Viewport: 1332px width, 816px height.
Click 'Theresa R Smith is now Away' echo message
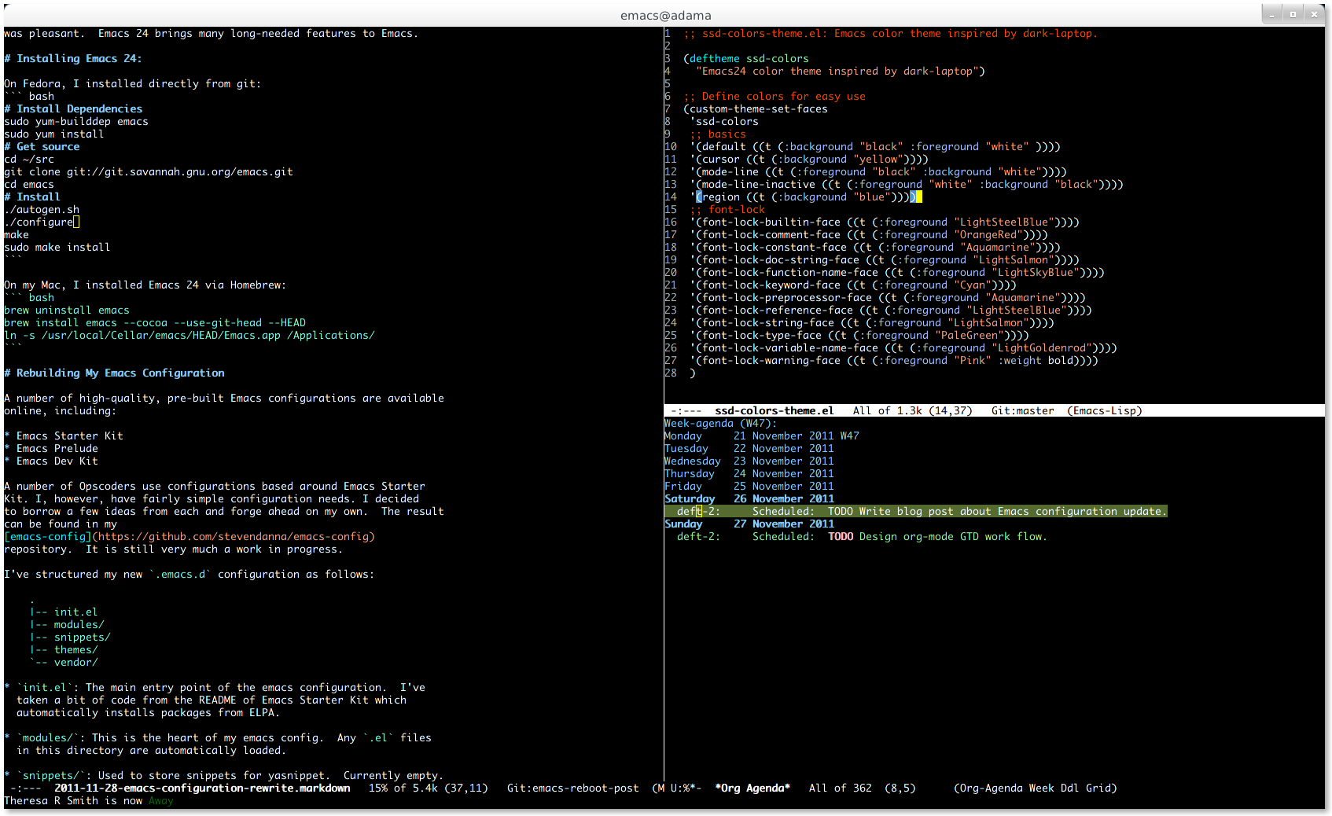click(89, 800)
